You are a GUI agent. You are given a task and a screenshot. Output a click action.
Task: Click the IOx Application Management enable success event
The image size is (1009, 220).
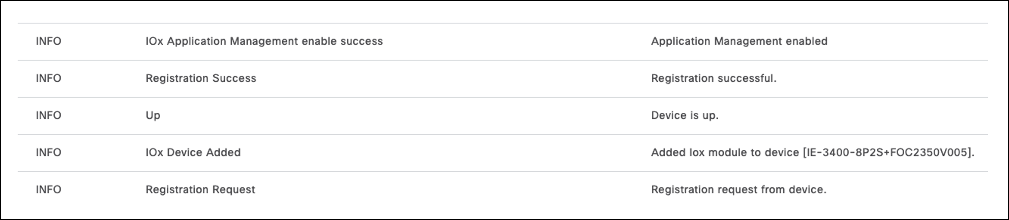[264, 41]
